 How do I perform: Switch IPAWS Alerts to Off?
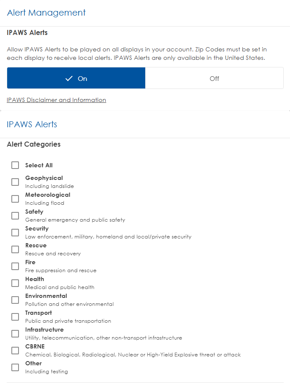(x=214, y=78)
